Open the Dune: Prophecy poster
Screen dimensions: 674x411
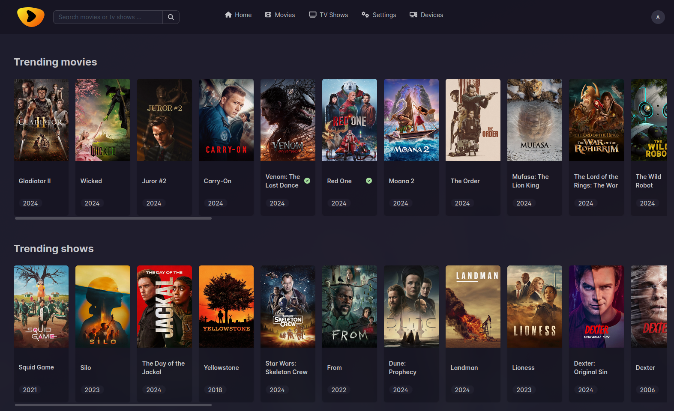pyautogui.click(x=411, y=307)
